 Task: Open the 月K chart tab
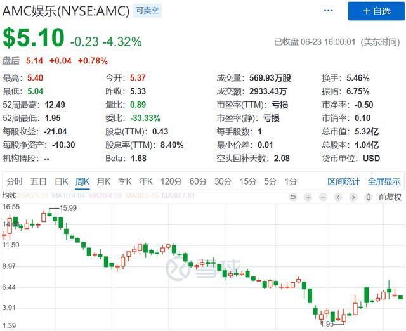[103, 181]
